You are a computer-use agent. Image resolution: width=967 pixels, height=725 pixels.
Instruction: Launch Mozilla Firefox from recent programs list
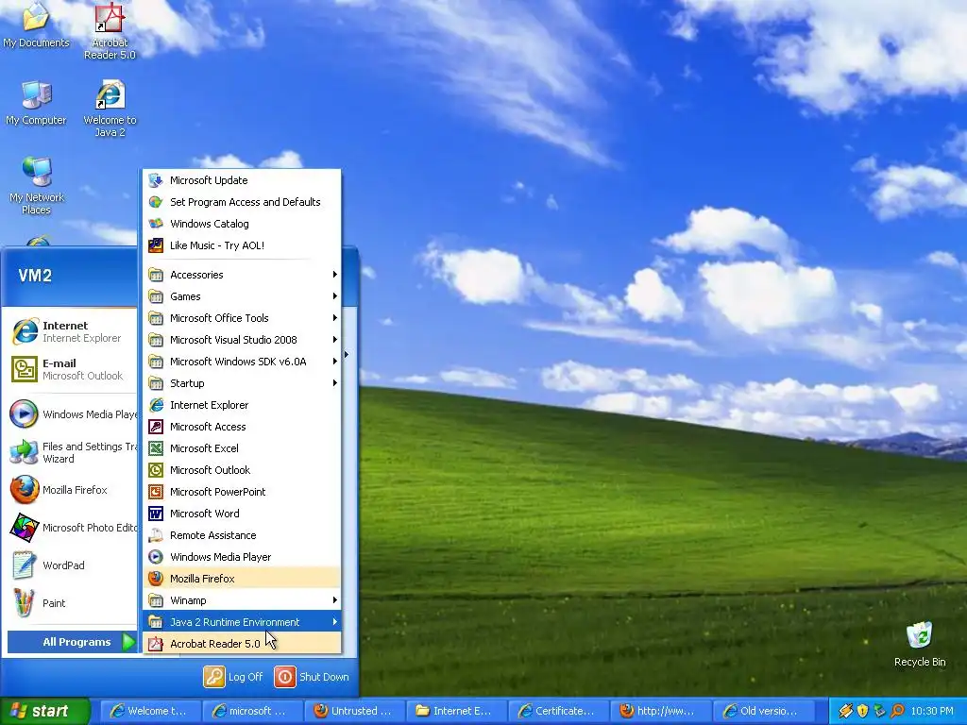(x=72, y=490)
